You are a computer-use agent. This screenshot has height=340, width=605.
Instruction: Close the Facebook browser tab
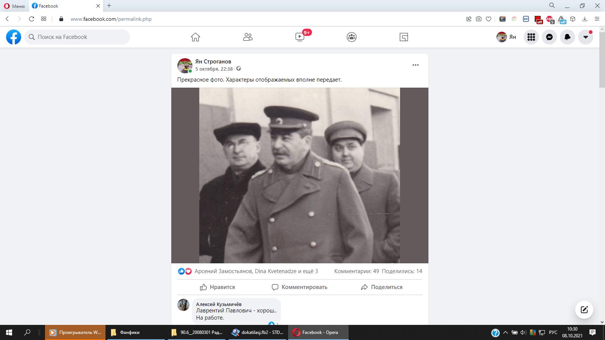[x=98, y=6]
